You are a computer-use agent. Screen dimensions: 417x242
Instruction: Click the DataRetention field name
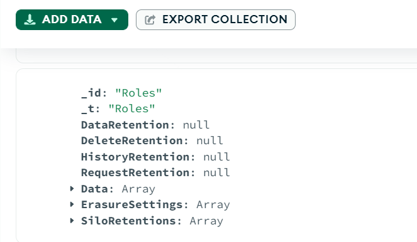(125, 125)
